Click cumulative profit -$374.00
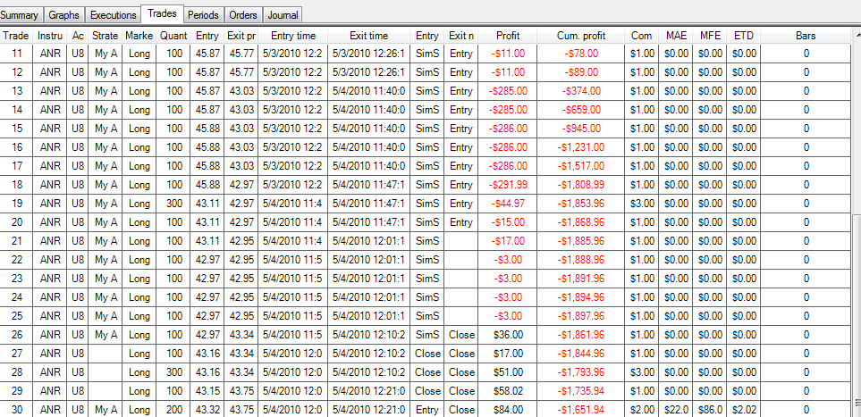The image size is (861, 417). pyautogui.click(x=581, y=91)
